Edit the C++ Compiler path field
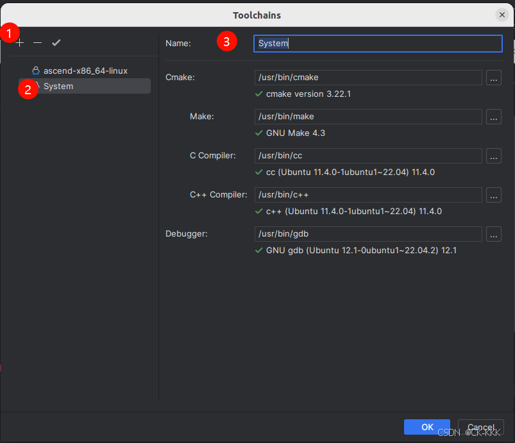The height and width of the screenshot is (443, 515). click(x=368, y=195)
